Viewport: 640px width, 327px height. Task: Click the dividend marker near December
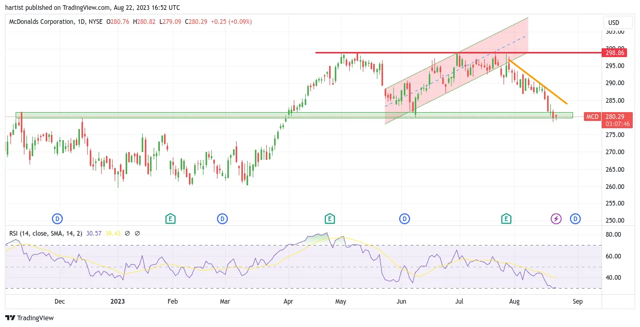point(57,219)
